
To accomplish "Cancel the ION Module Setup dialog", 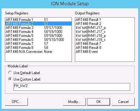I will click(x=123, y=102).
